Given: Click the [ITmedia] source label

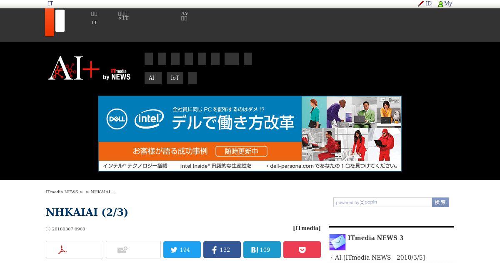Looking at the screenshot, I should point(307,228).
